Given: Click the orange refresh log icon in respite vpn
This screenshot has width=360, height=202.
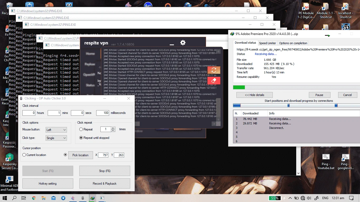Looking at the screenshot, I should (214, 70).
